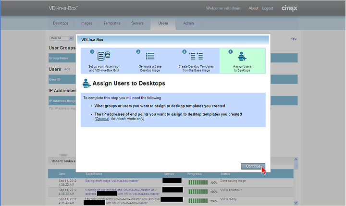Click the User ID column header

pos(54,79)
